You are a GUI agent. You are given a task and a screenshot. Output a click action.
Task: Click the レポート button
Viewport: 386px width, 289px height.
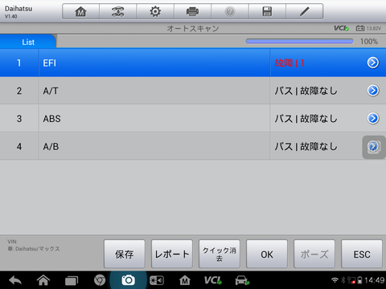tap(172, 254)
